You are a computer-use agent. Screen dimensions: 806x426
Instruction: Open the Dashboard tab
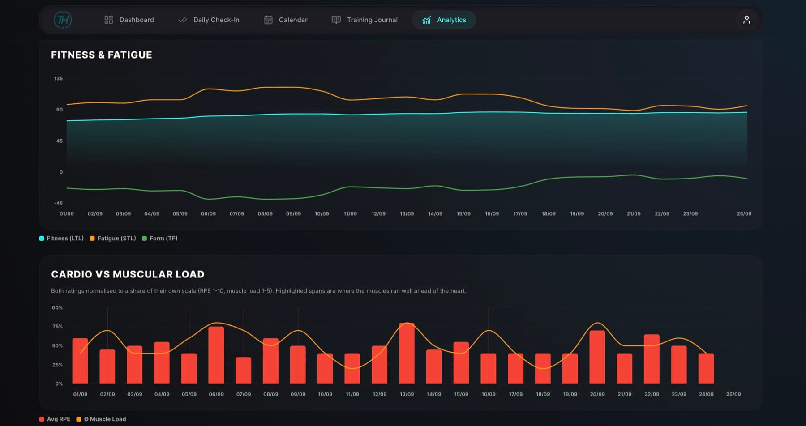pyautogui.click(x=129, y=20)
